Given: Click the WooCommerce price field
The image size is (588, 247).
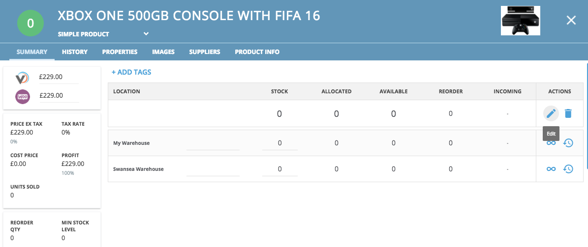Looking at the screenshot, I should click(x=59, y=96).
